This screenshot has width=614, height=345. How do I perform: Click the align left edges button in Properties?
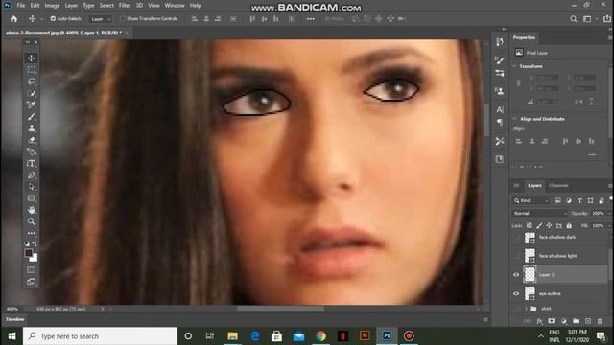click(x=519, y=141)
